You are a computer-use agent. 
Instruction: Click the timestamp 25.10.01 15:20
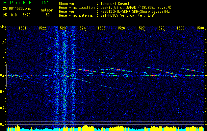point(17,15)
